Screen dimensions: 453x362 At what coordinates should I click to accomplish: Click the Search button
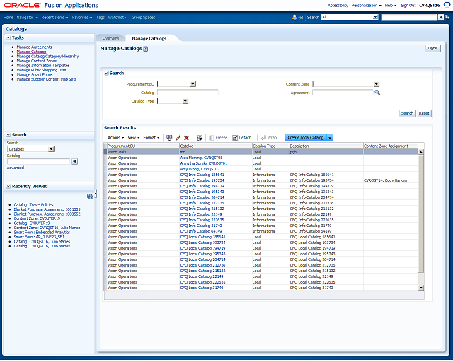coord(407,113)
